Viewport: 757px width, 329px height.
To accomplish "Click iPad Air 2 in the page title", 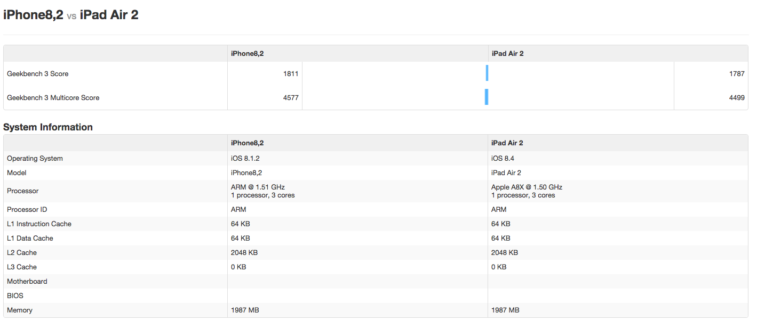I will tap(109, 15).
